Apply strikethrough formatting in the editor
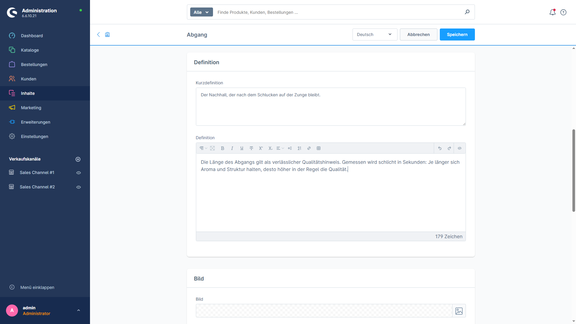The height and width of the screenshot is (324, 576). [251, 148]
